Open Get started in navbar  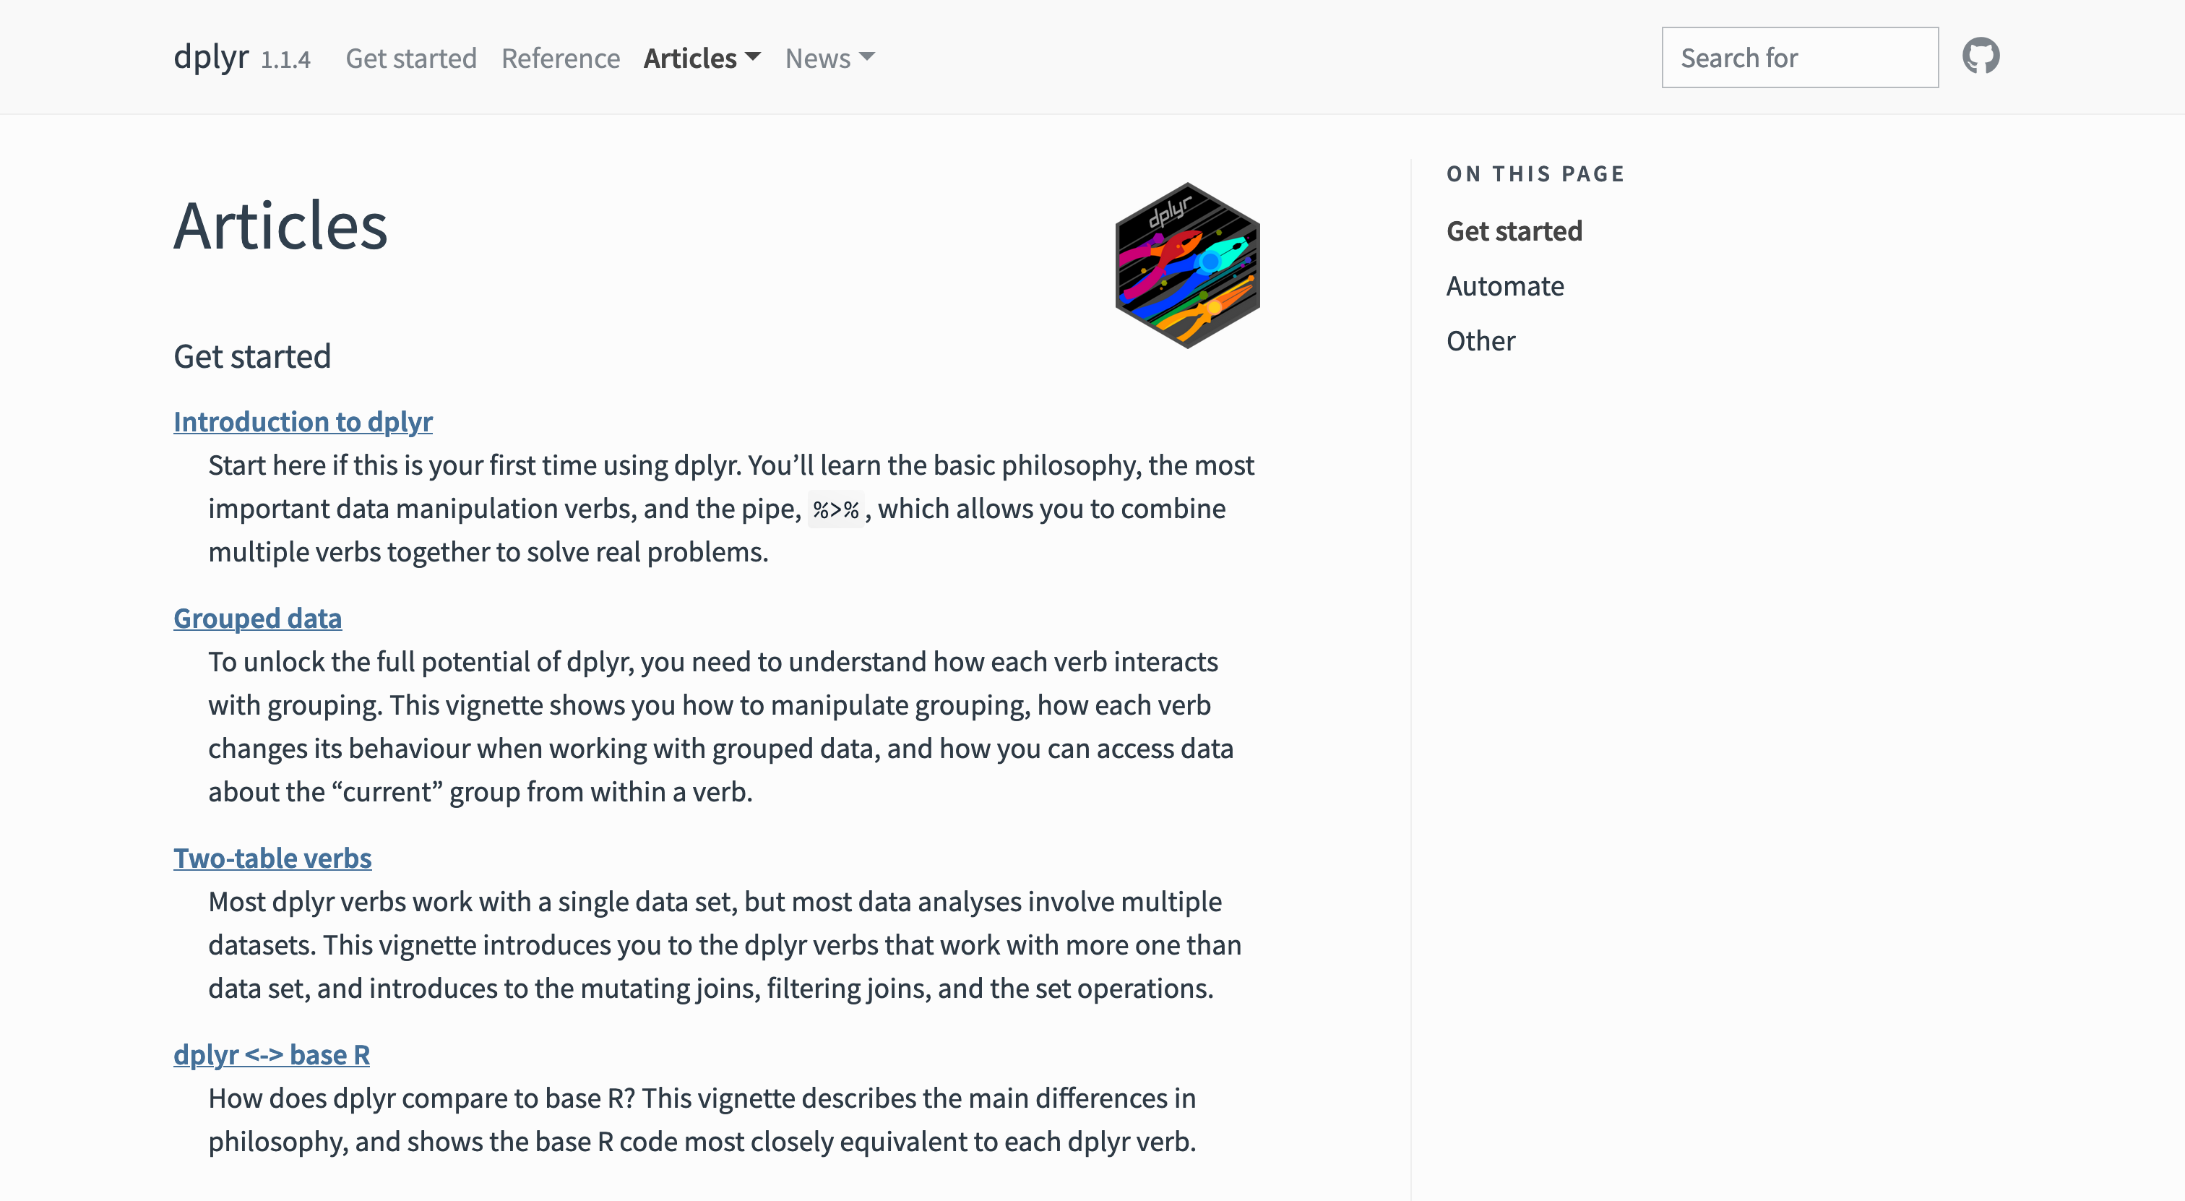pos(411,58)
